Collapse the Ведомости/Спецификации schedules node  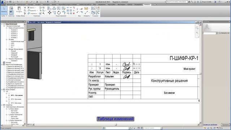click(x=2, y=65)
